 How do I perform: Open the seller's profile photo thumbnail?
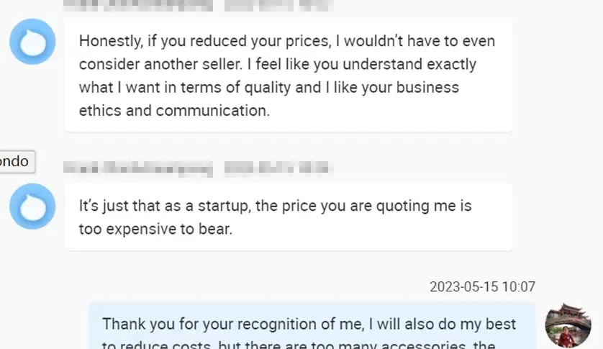pos(568,325)
